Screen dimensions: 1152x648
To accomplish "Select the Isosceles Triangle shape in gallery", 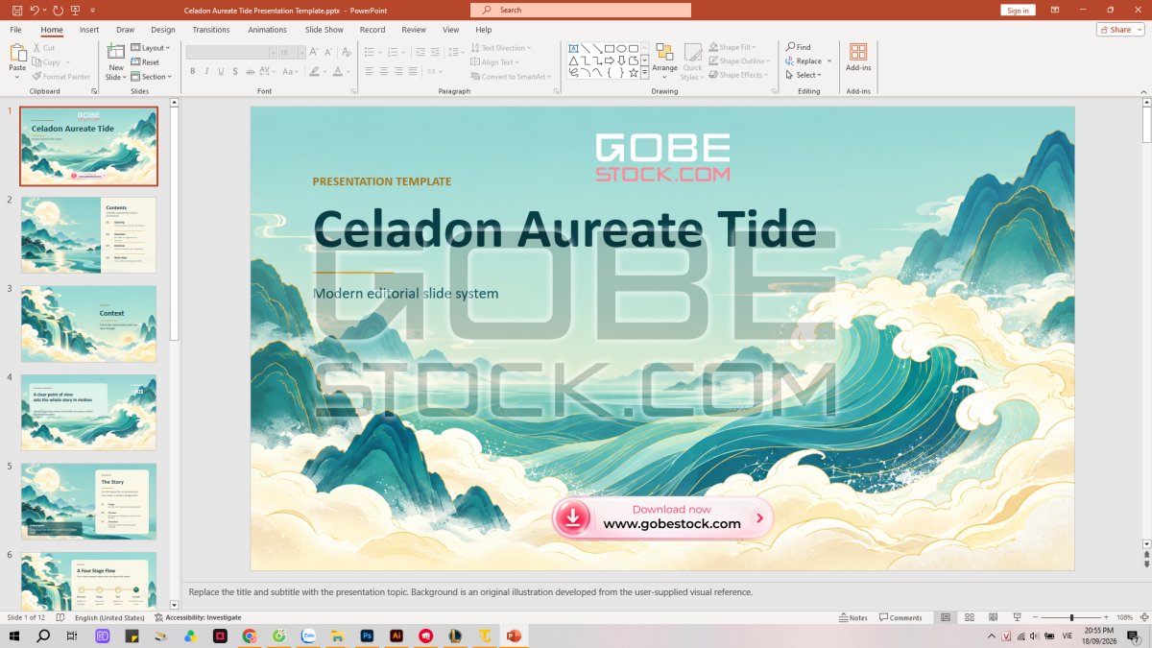I will click(573, 60).
